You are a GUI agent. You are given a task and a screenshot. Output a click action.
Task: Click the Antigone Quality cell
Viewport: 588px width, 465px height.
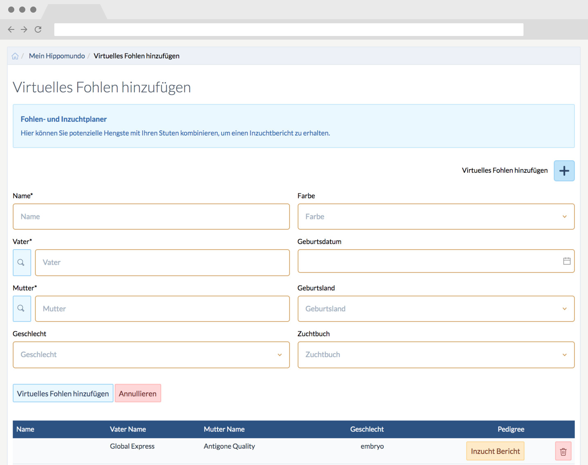point(229,446)
